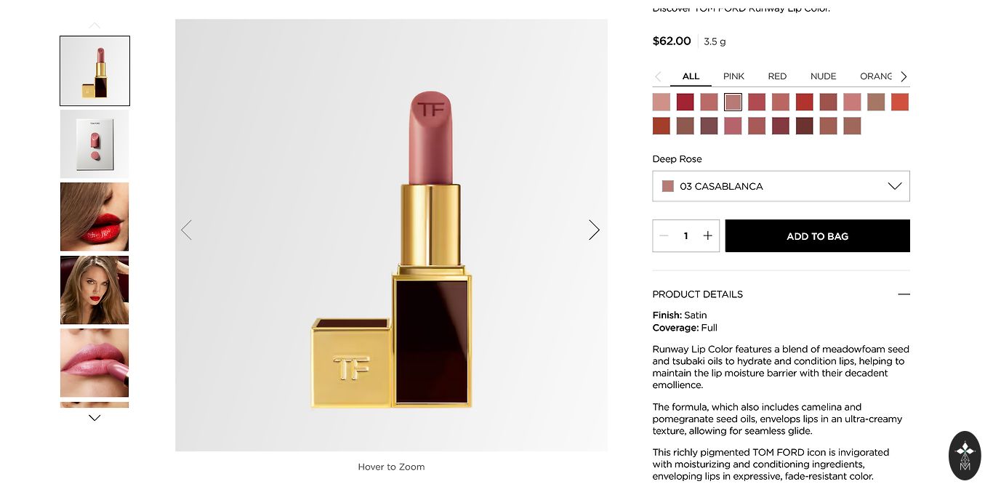Open the floating chat assistant icon

965,456
